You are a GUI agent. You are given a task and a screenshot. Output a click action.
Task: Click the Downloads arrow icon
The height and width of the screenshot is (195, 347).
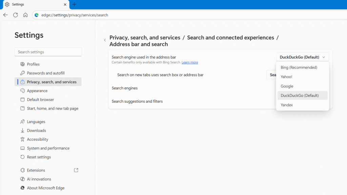(23, 131)
